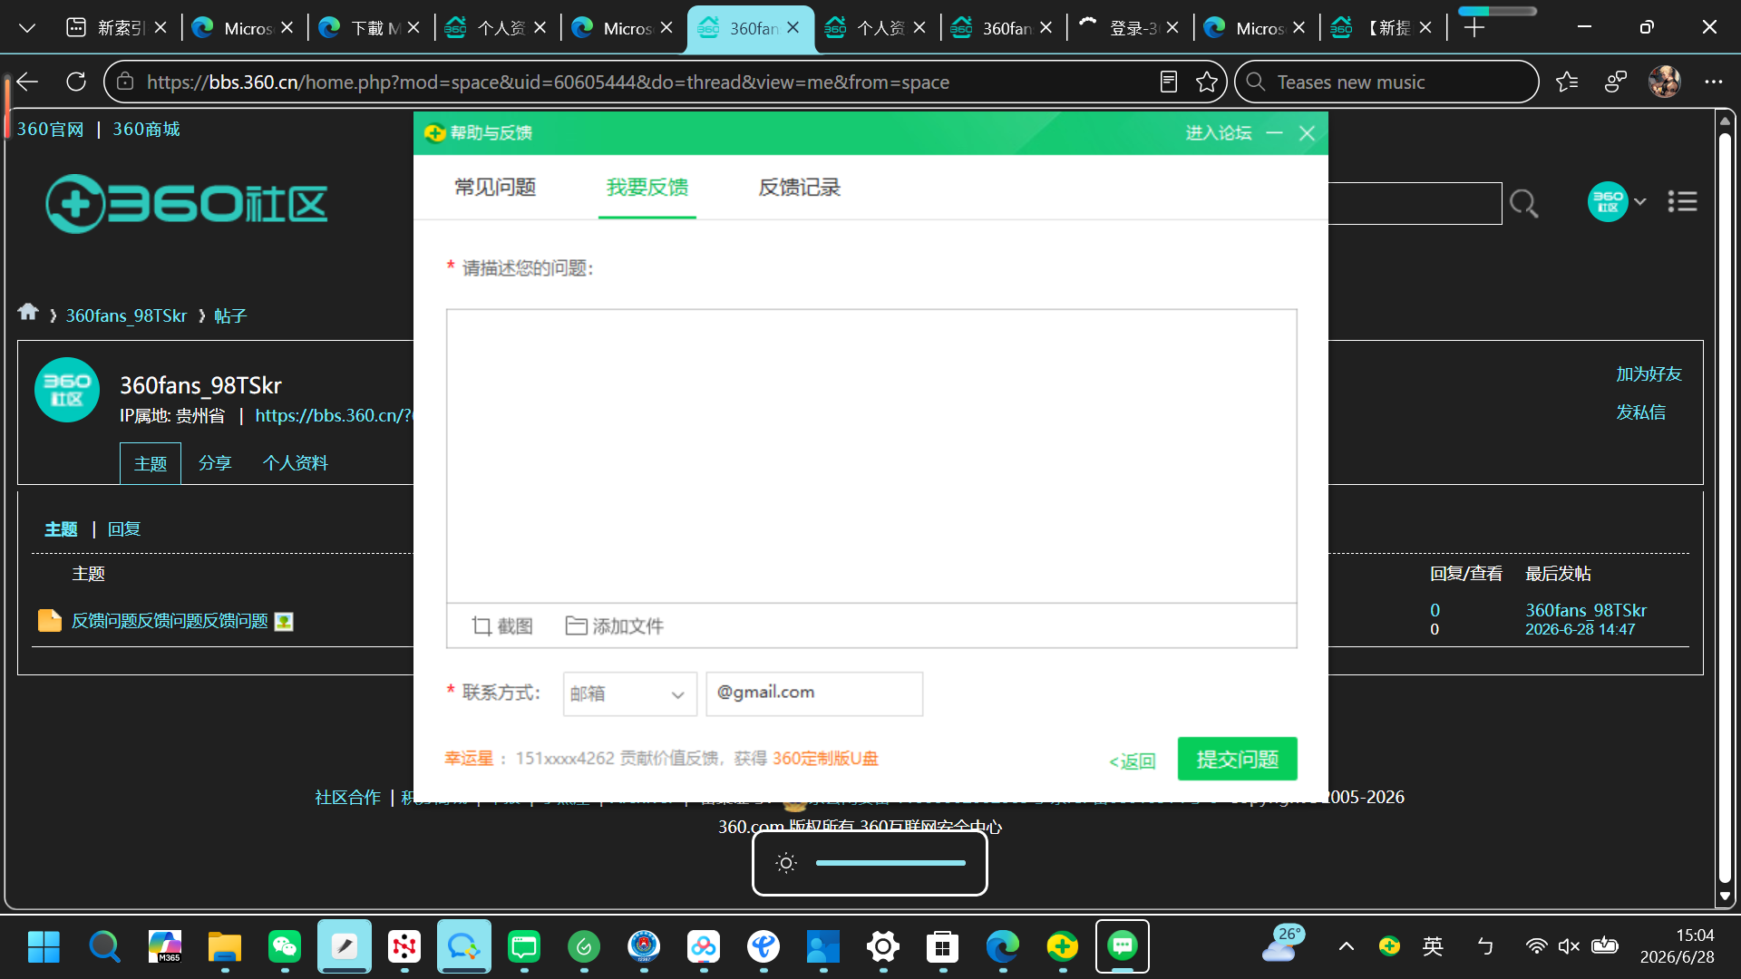Click 加为好友 link

pyautogui.click(x=1649, y=374)
